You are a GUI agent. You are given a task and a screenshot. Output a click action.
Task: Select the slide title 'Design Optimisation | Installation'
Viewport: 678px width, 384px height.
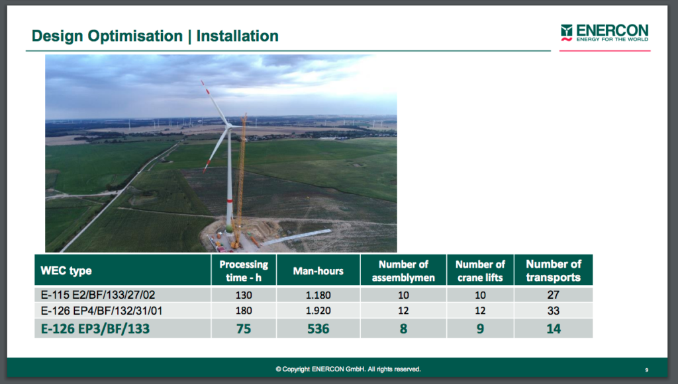click(155, 36)
